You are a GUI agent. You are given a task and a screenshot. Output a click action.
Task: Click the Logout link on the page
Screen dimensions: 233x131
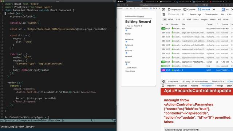(141, 16)
